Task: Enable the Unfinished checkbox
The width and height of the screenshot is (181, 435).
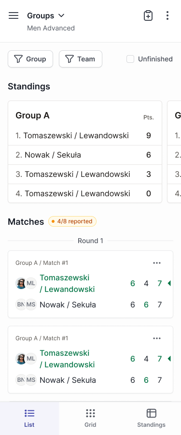Action: coord(130,59)
